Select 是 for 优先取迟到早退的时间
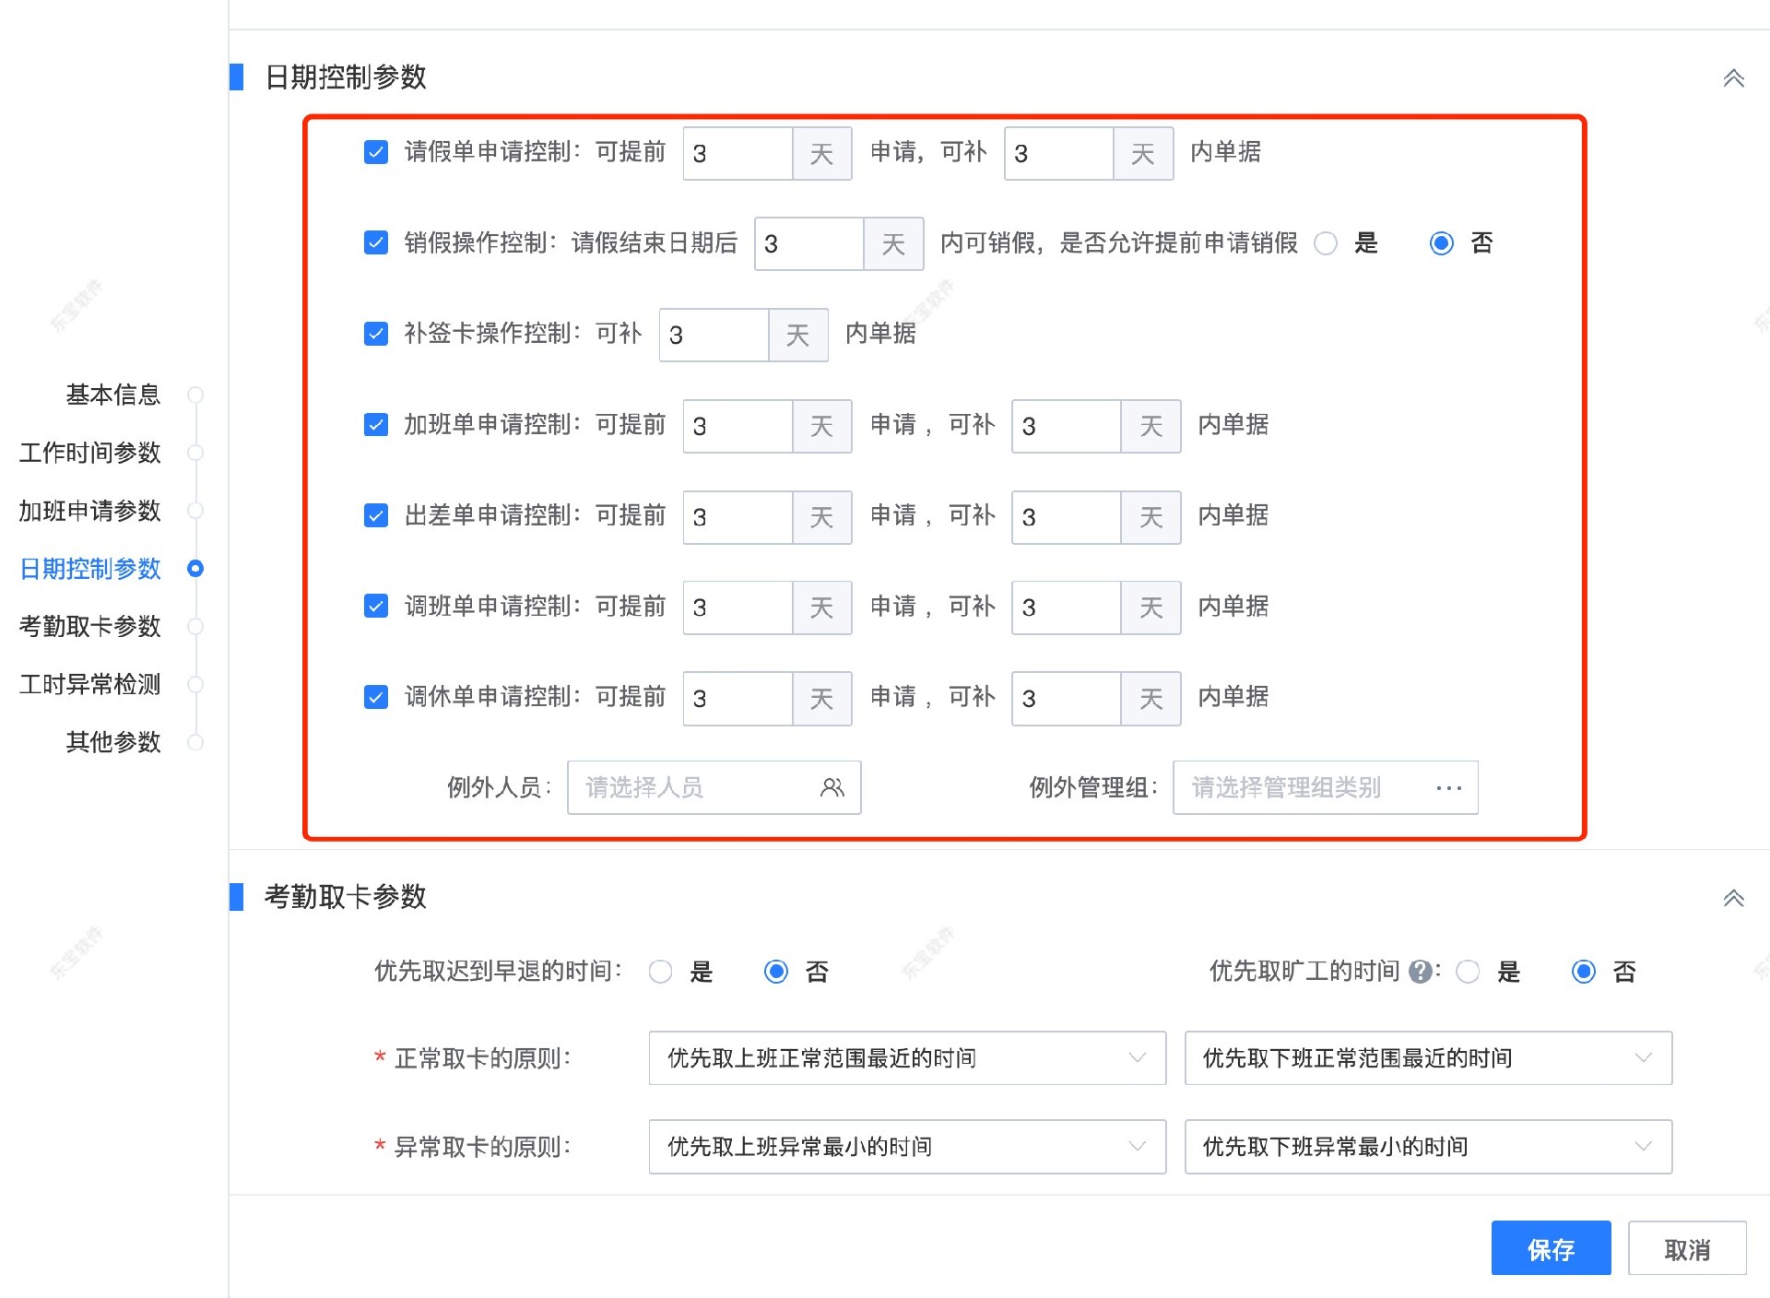 pyautogui.click(x=660, y=972)
